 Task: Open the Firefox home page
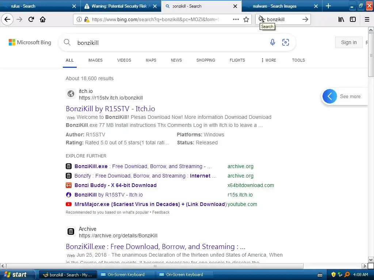tap(43, 19)
